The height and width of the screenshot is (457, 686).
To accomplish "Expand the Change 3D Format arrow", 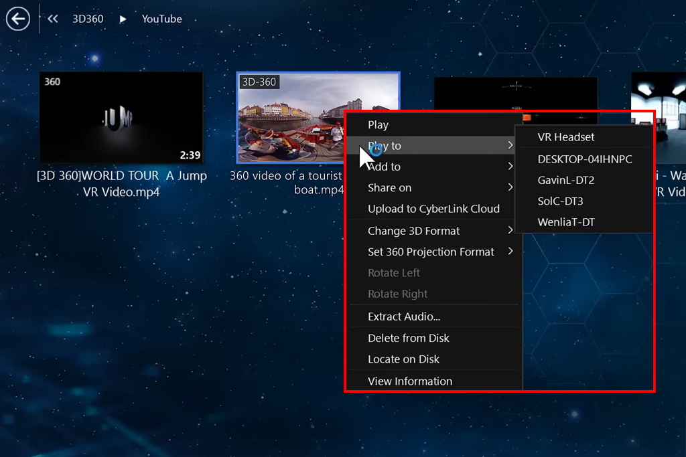I will tap(510, 230).
